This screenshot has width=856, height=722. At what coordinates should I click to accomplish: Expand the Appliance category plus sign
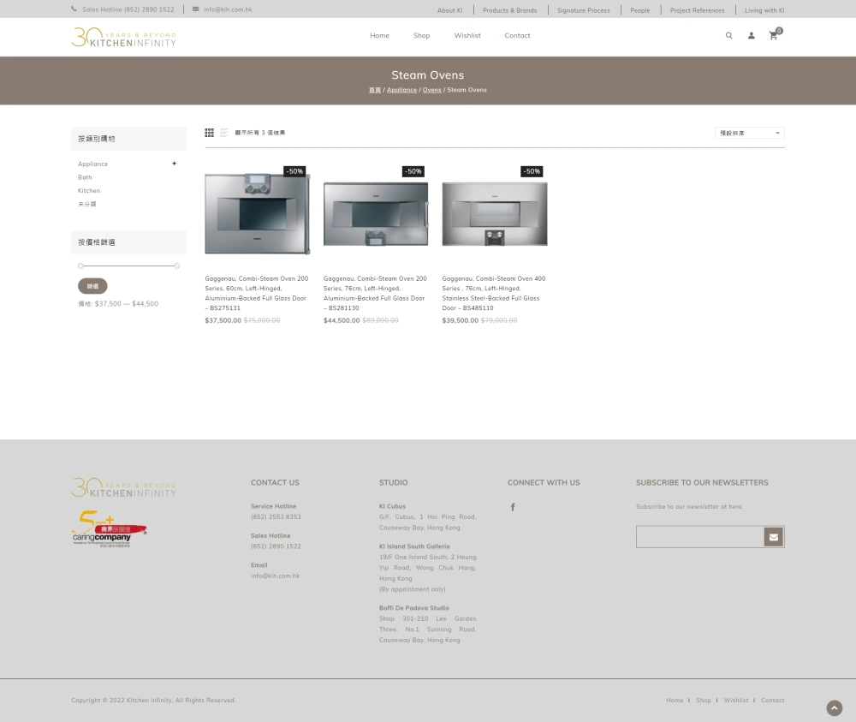point(174,164)
